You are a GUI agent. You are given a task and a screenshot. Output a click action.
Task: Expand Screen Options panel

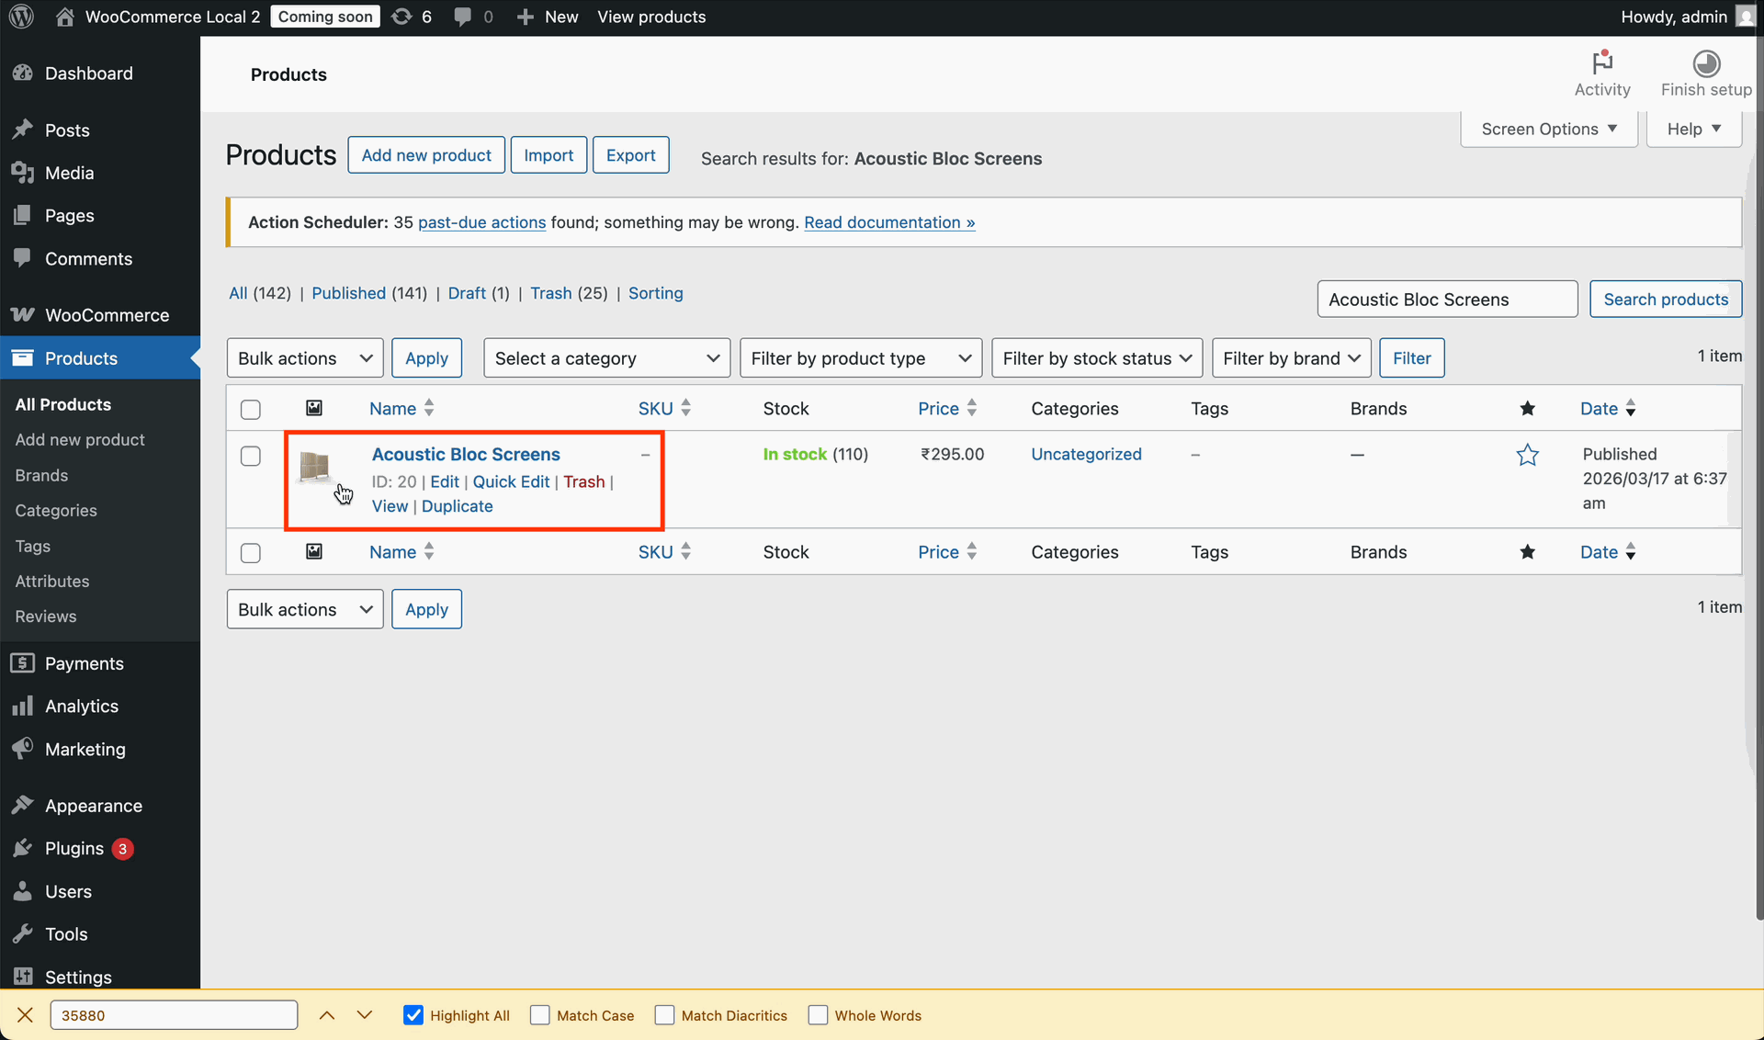(x=1549, y=130)
